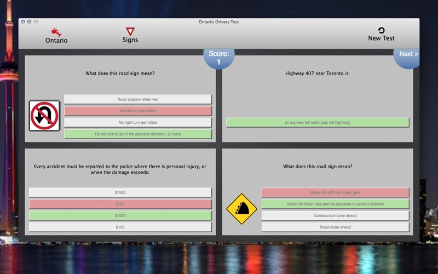Screen dimensions: 438x274
Task: Open the Signs category yield icon
Action: (x=130, y=32)
